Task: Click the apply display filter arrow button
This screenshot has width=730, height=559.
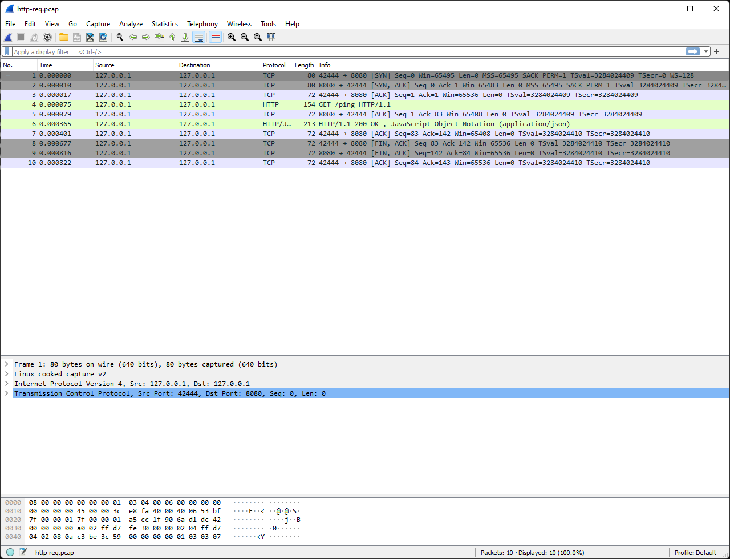Action: click(x=693, y=51)
